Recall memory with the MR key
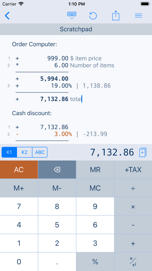 click(x=95, y=169)
